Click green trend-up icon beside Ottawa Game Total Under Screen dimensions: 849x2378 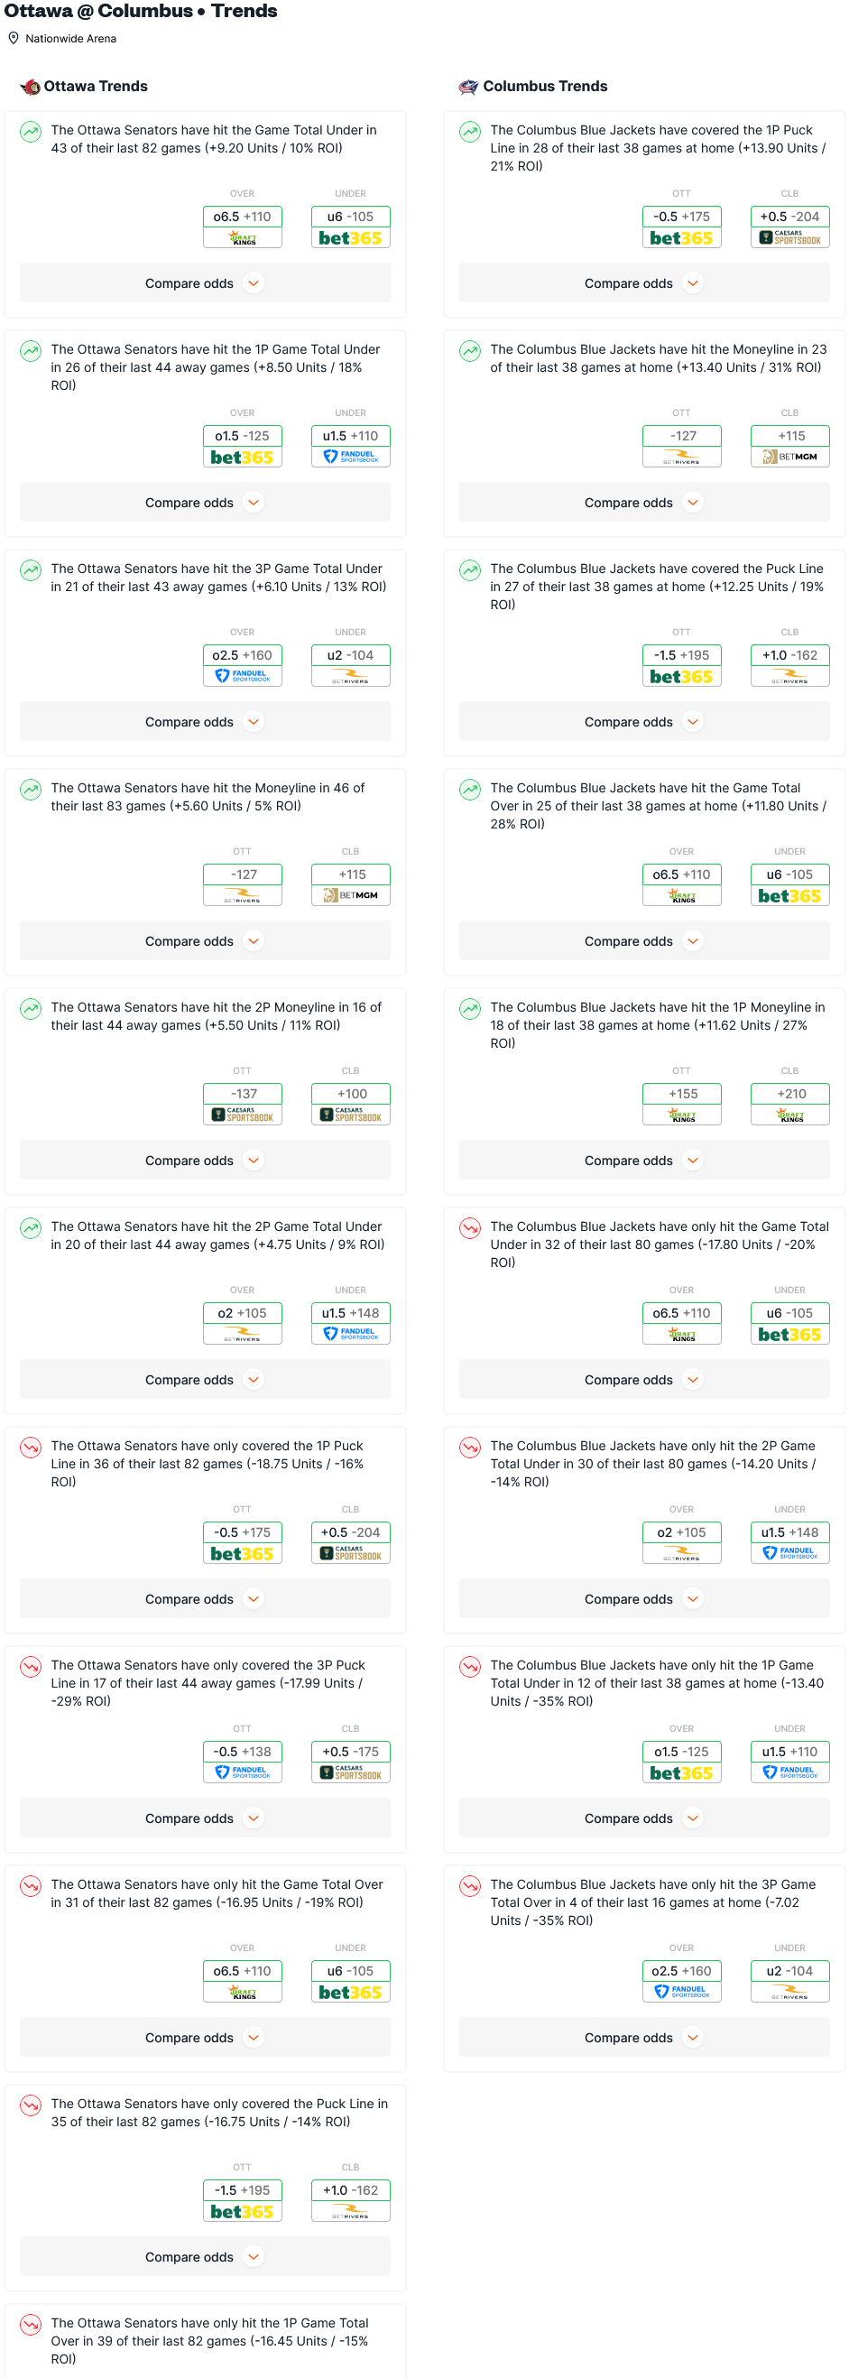point(31,132)
